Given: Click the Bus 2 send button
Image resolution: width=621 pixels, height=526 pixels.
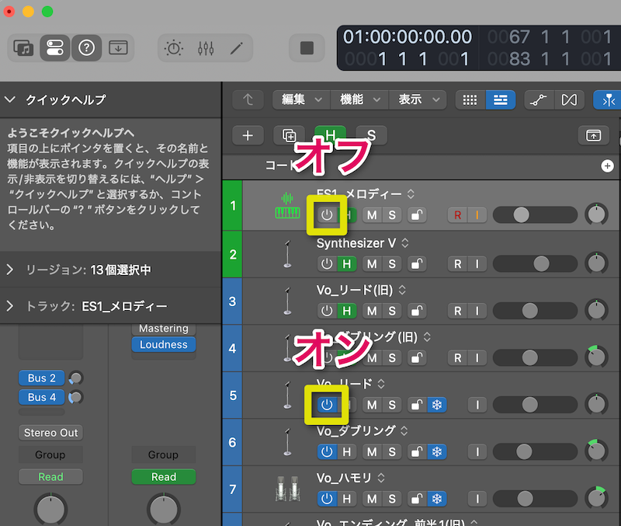Looking at the screenshot, I should (41, 378).
